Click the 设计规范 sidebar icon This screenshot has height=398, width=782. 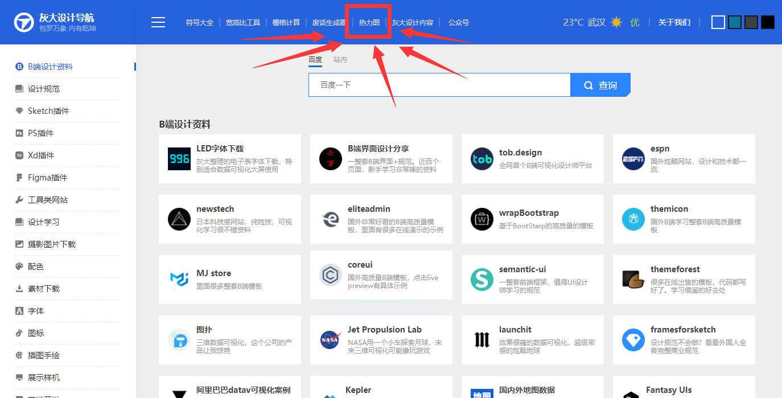(x=19, y=89)
